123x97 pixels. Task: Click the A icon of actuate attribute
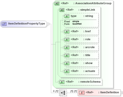tap(67, 71)
